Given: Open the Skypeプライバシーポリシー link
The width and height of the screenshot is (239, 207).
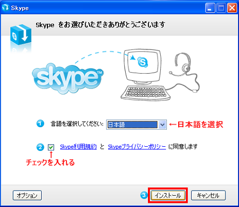Looking at the screenshot, I should pos(137,147).
